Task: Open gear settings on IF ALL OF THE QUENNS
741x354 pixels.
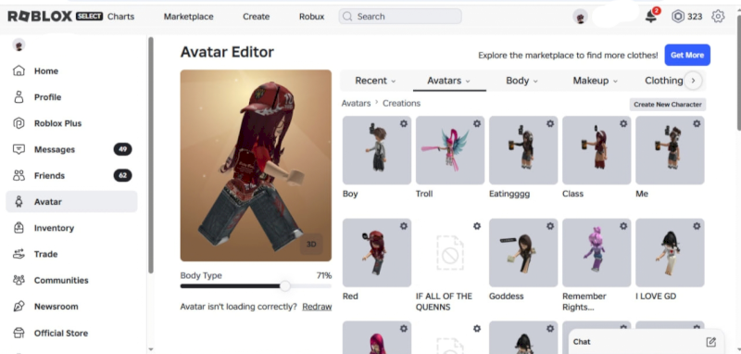Action: click(477, 226)
